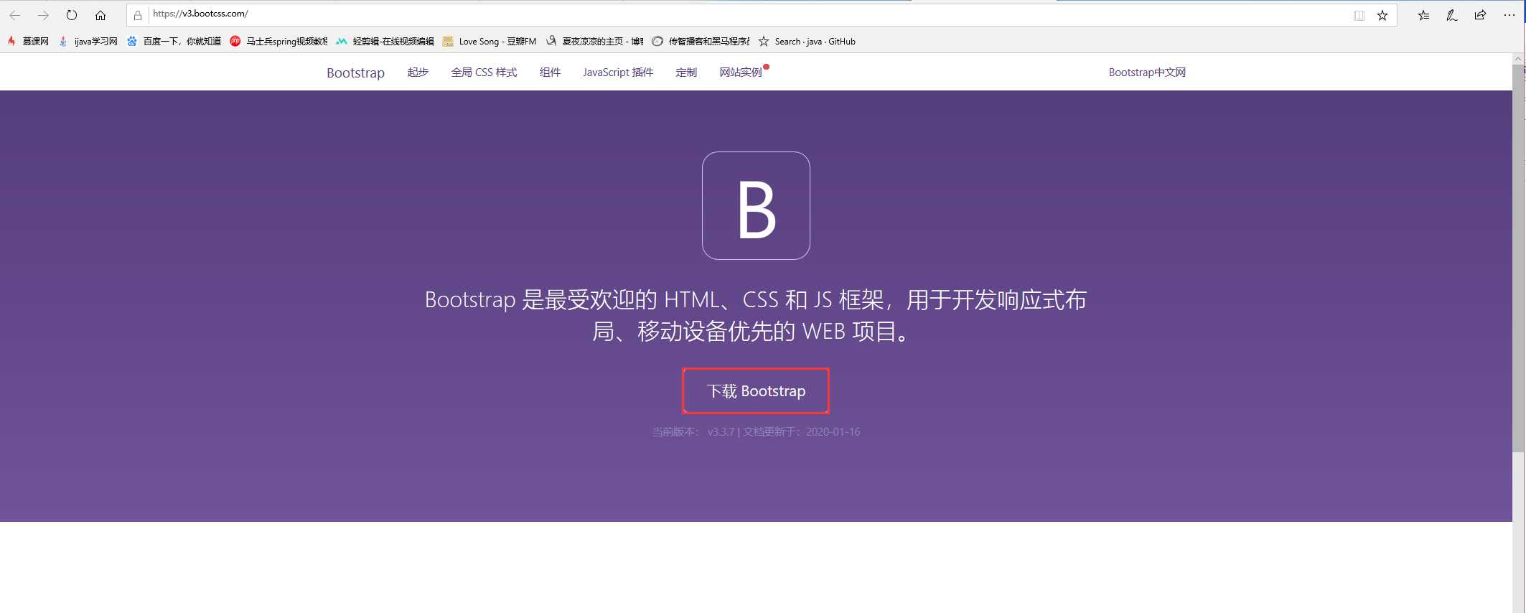Open the 定制 nav item
The width and height of the screenshot is (1526, 613).
click(x=686, y=72)
